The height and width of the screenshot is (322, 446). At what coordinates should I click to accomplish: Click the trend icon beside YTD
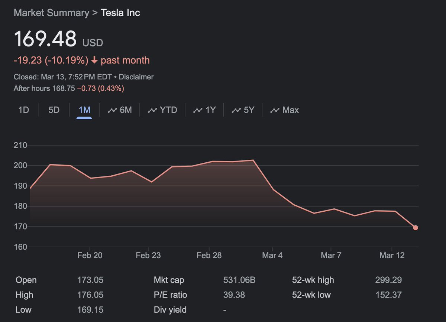(152, 110)
